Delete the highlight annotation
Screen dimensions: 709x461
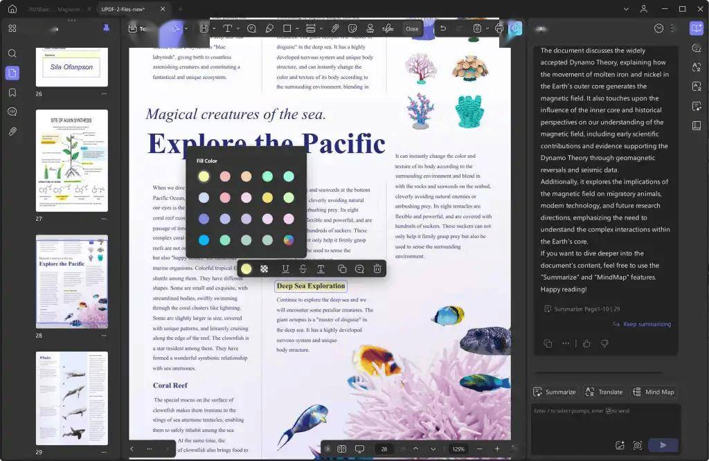(x=377, y=269)
